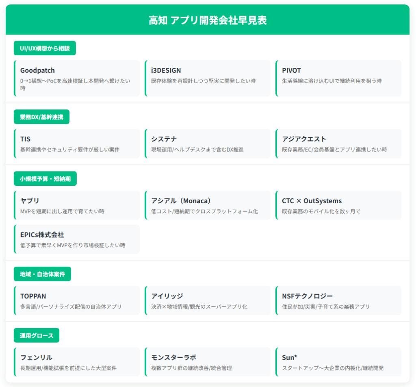Click the NSFテクノロジー company name
Screen dimensions: 416x387
[307, 296]
